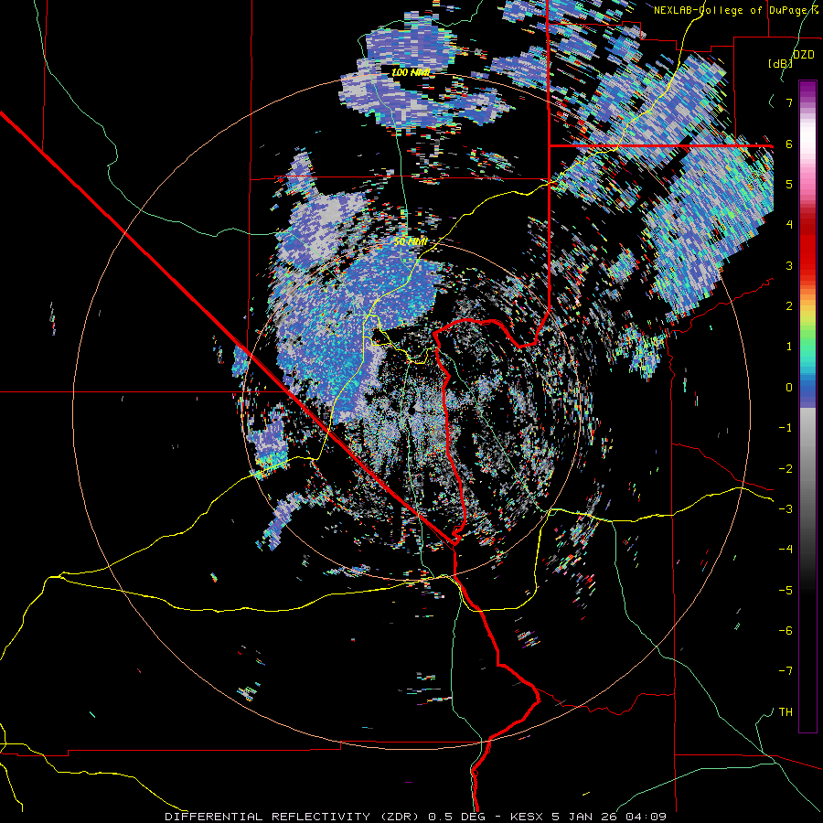Click the 0 label on the color scale
This screenshot has width=823, height=823.
pyautogui.click(x=789, y=388)
